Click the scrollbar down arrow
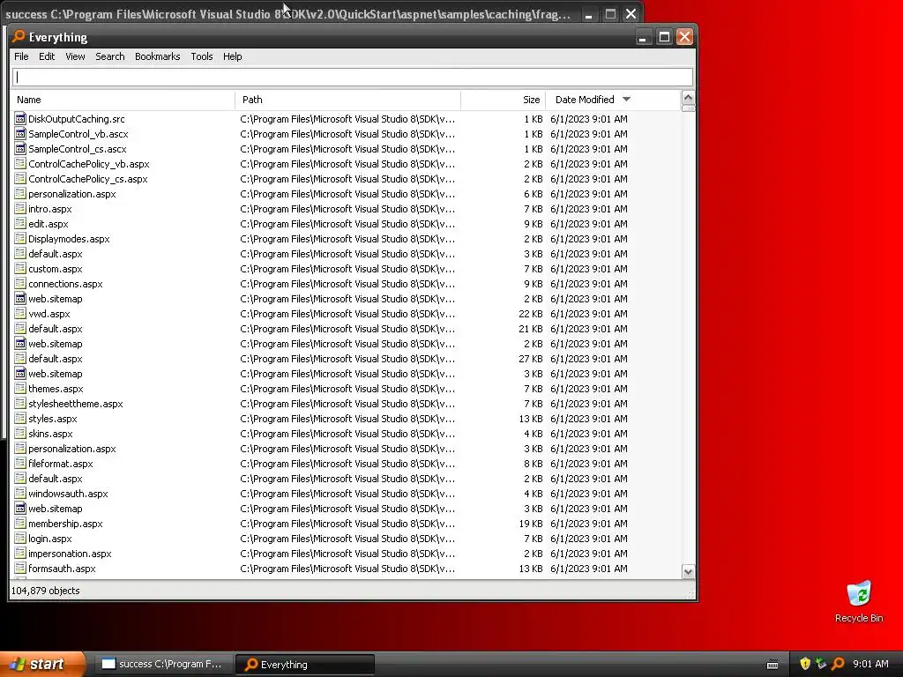The image size is (903, 677). tap(688, 571)
